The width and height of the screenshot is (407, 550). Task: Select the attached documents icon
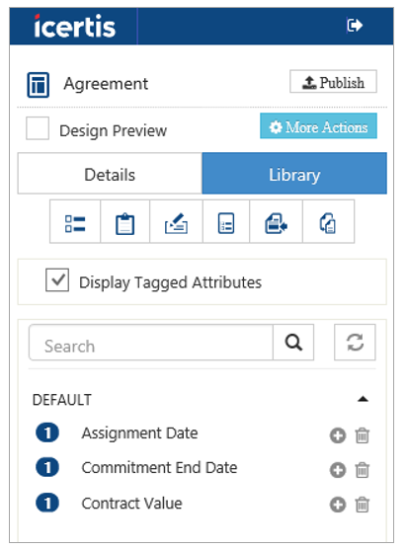coord(328,222)
